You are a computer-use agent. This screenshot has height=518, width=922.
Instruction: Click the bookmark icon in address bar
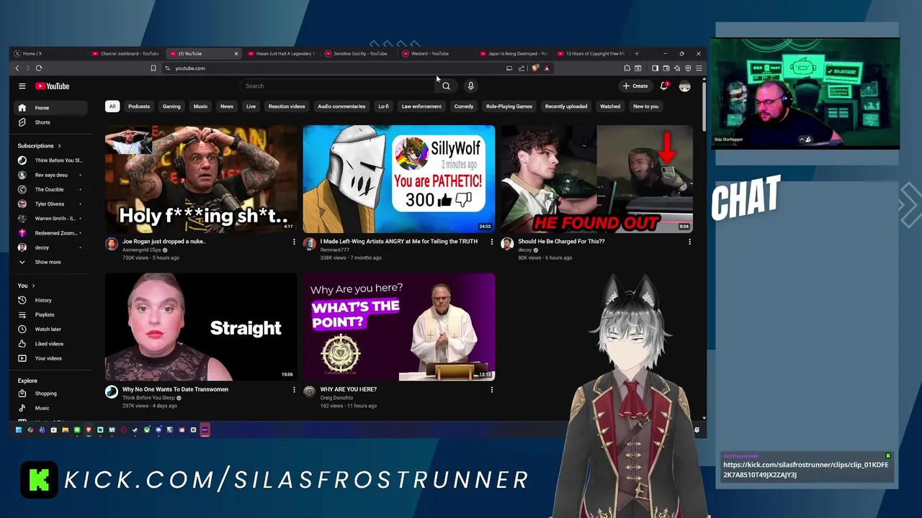point(153,68)
